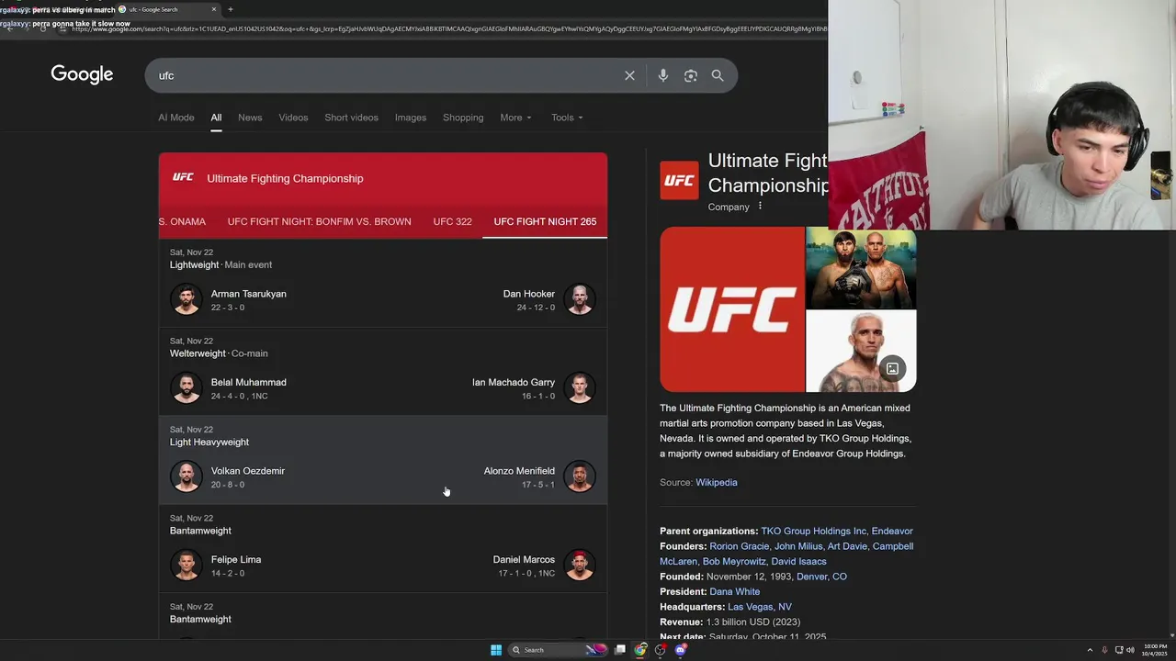The image size is (1176, 661).
Task: Open the Dana White link
Action: (734, 591)
